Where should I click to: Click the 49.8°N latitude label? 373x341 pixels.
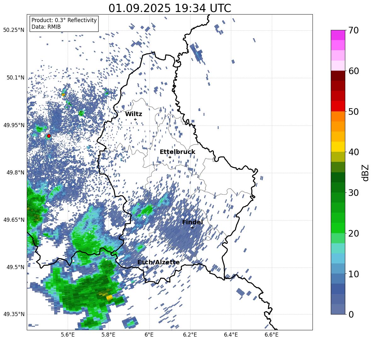coord(16,172)
